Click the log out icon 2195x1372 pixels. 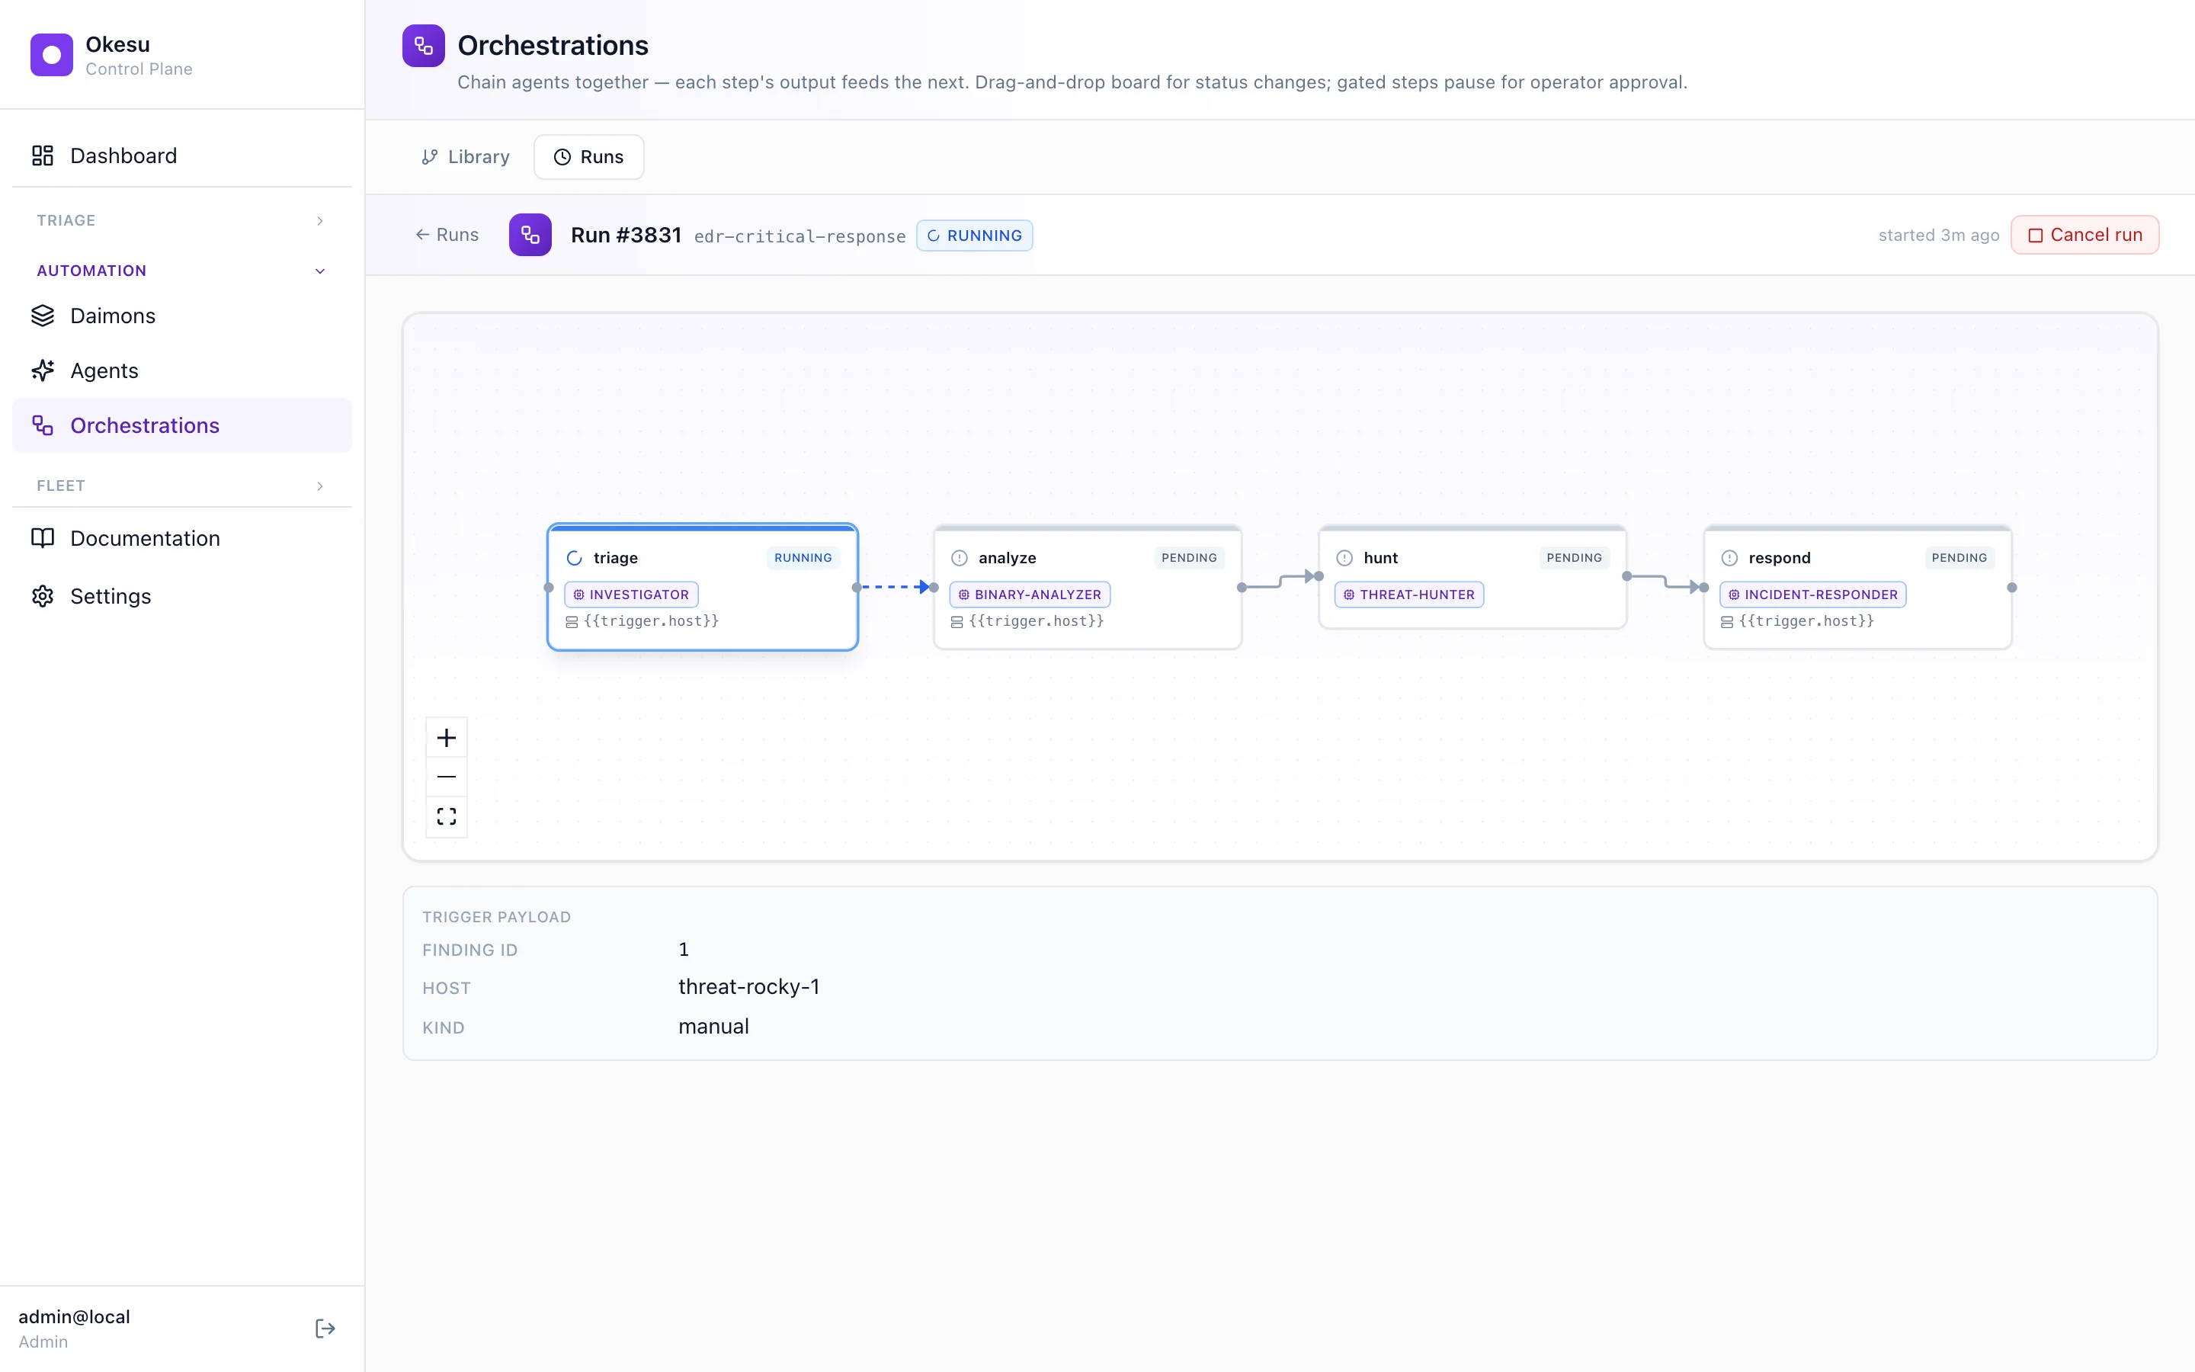[325, 1329]
